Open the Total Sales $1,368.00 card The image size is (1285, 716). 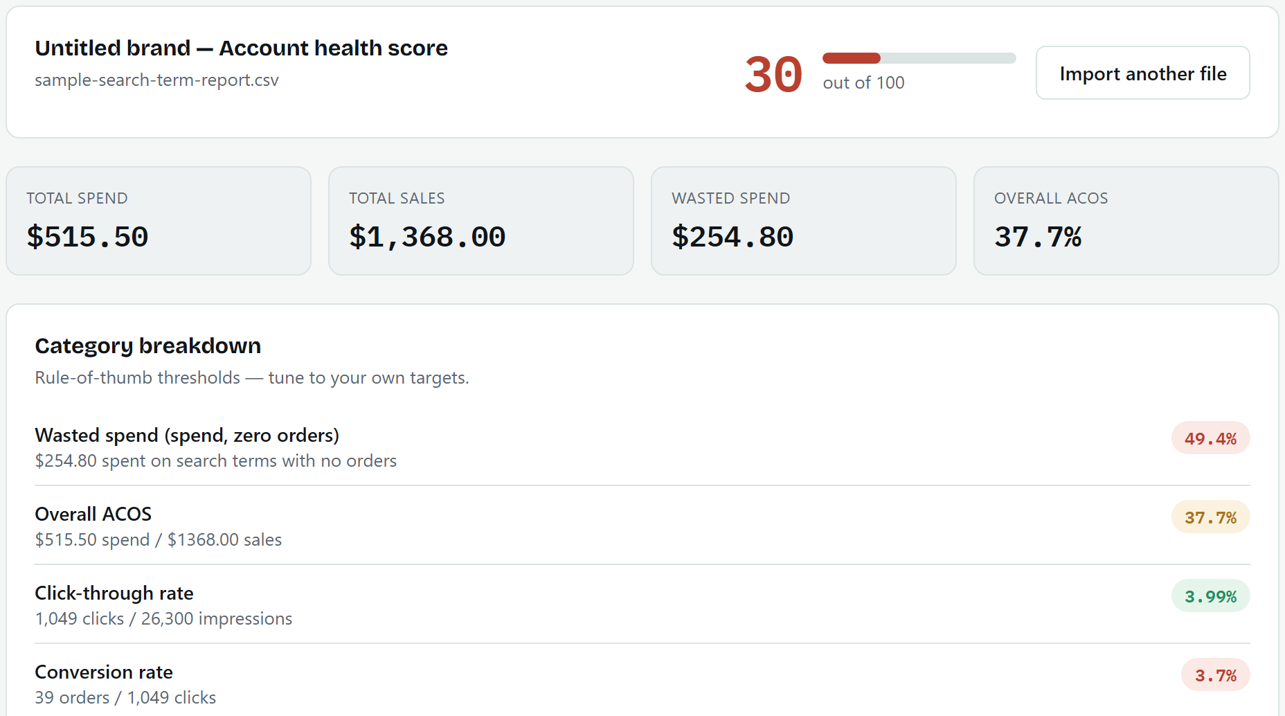[x=481, y=221]
